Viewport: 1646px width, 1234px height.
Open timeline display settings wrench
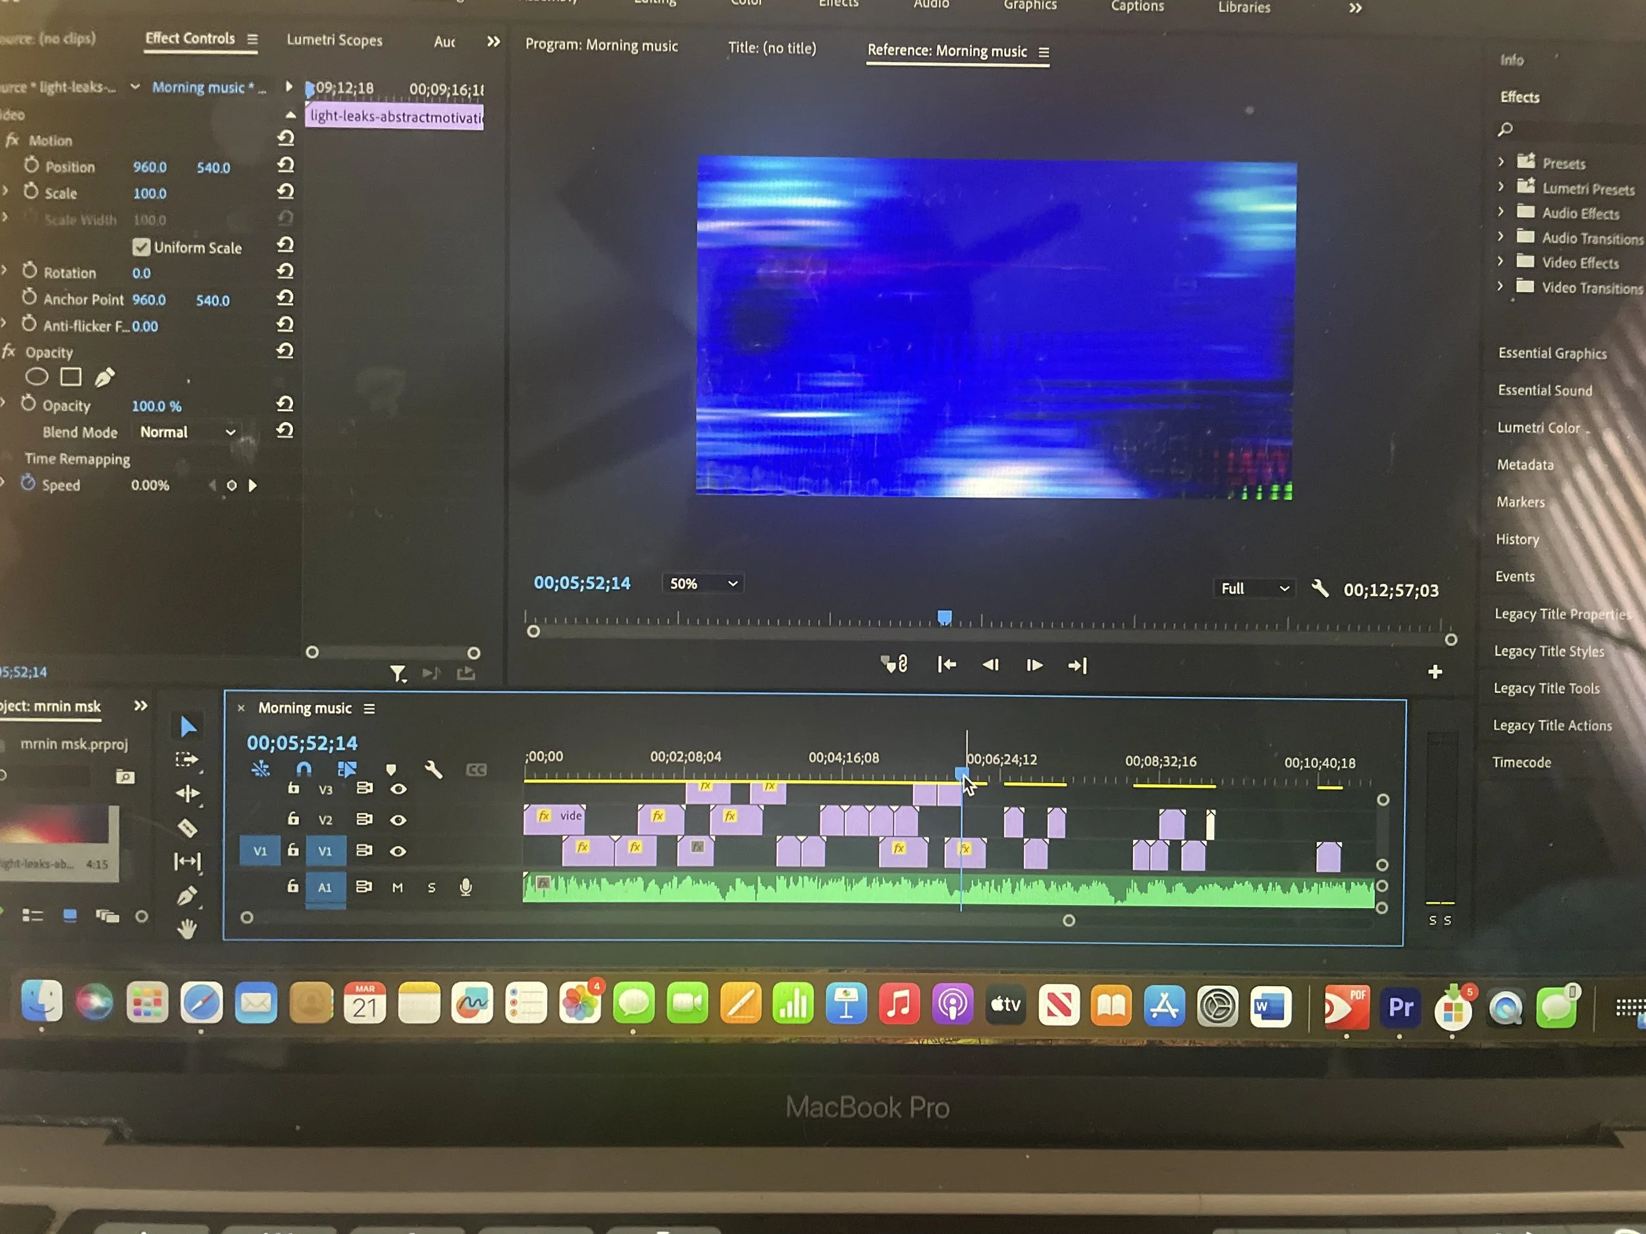click(433, 769)
